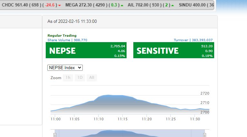Image resolution: width=247 pixels, height=137 pixels.
Task: Click the Regular Trading label
Action: [x=62, y=36]
